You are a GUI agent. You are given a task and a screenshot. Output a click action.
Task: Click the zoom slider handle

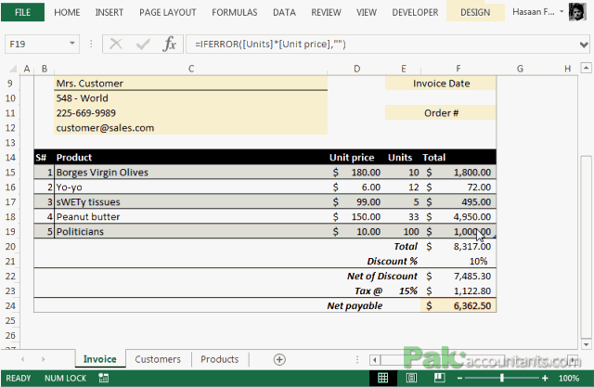tap(502, 378)
